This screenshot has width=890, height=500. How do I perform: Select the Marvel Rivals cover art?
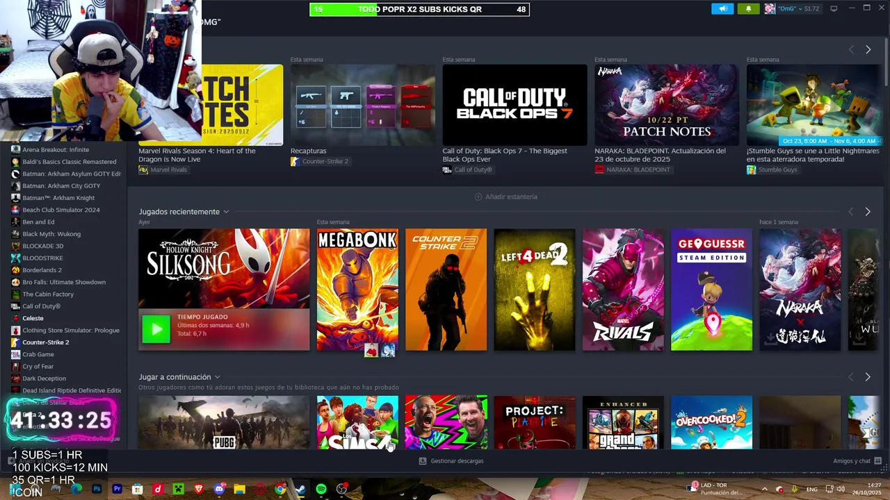pos(623,290)
